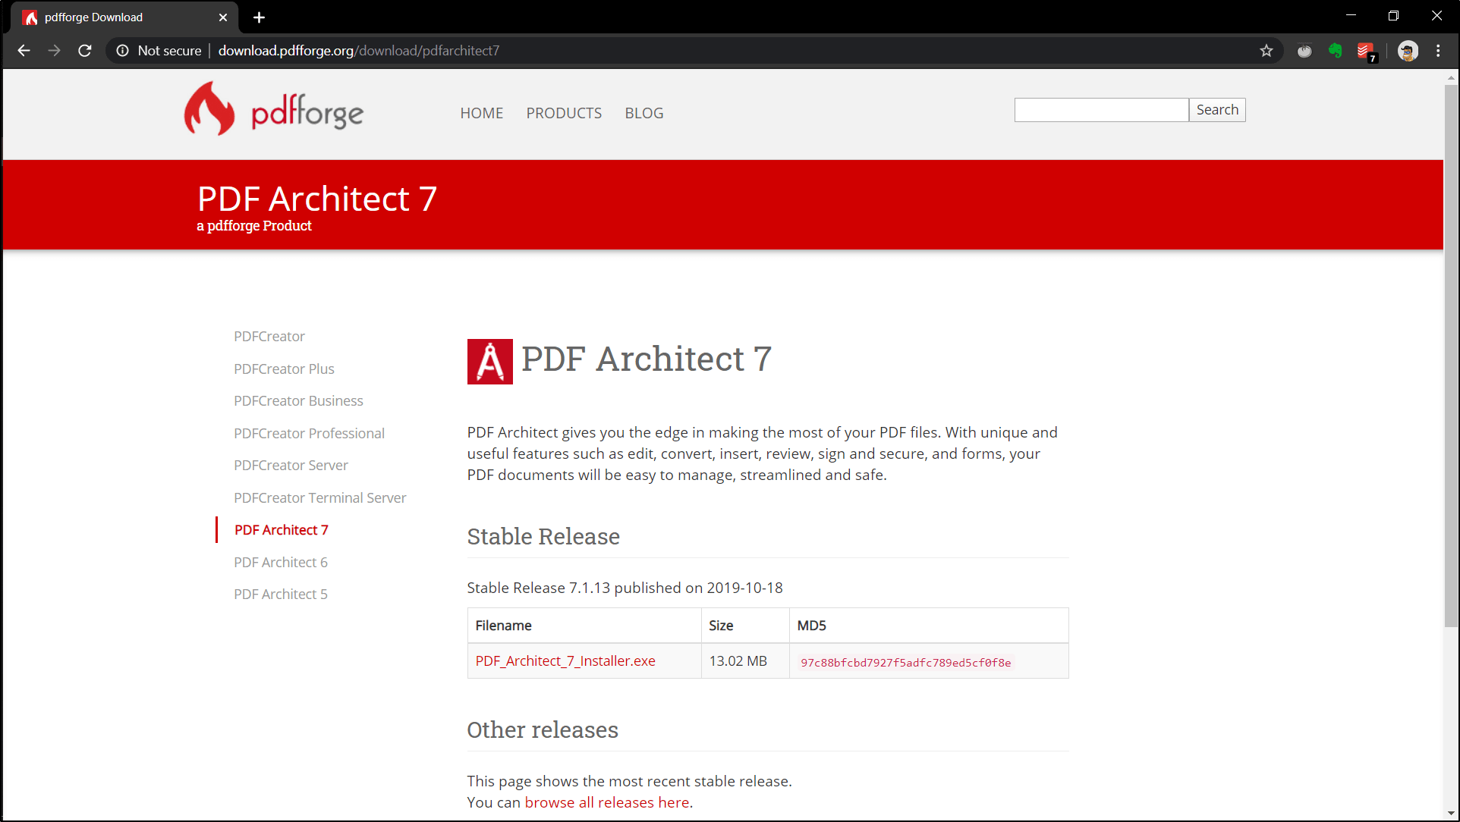Open PDF Architect 5 in the sidebar
Screen dimensions: 1460x822
pos(281,594)
